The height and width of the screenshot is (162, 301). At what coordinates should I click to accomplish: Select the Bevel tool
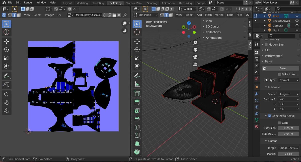click(137, 119)
